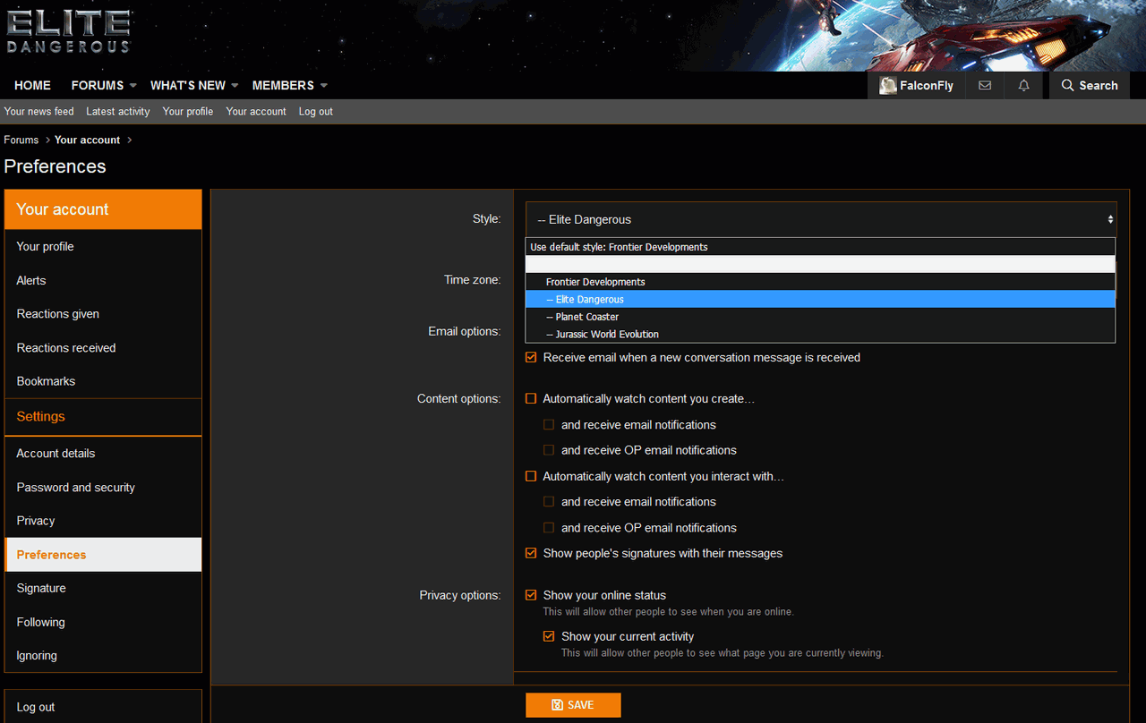
Task: Select Planet Coaster style option
Action: coord(820,317)
